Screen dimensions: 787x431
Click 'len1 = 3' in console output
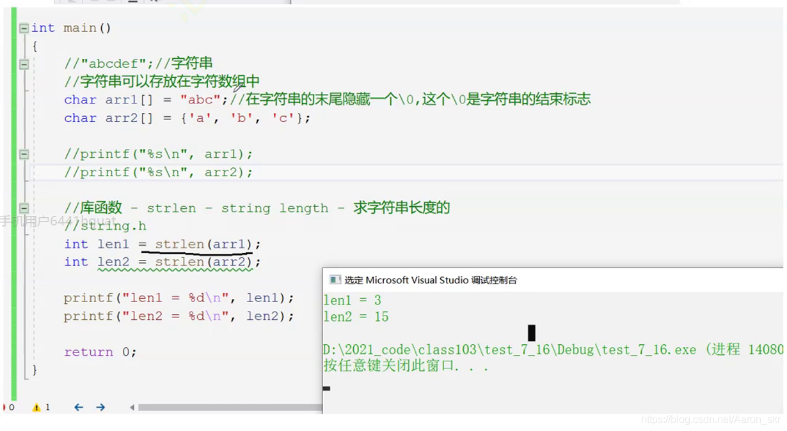tap(352, 300)
